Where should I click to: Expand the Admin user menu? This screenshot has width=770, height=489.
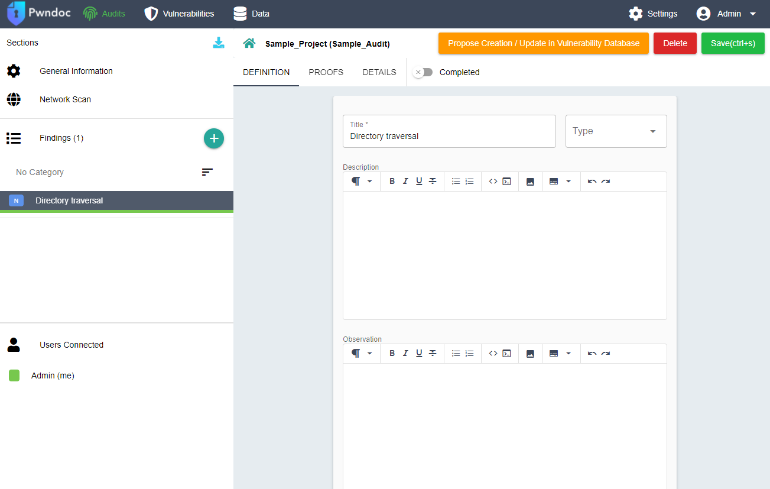coord(726,14)
